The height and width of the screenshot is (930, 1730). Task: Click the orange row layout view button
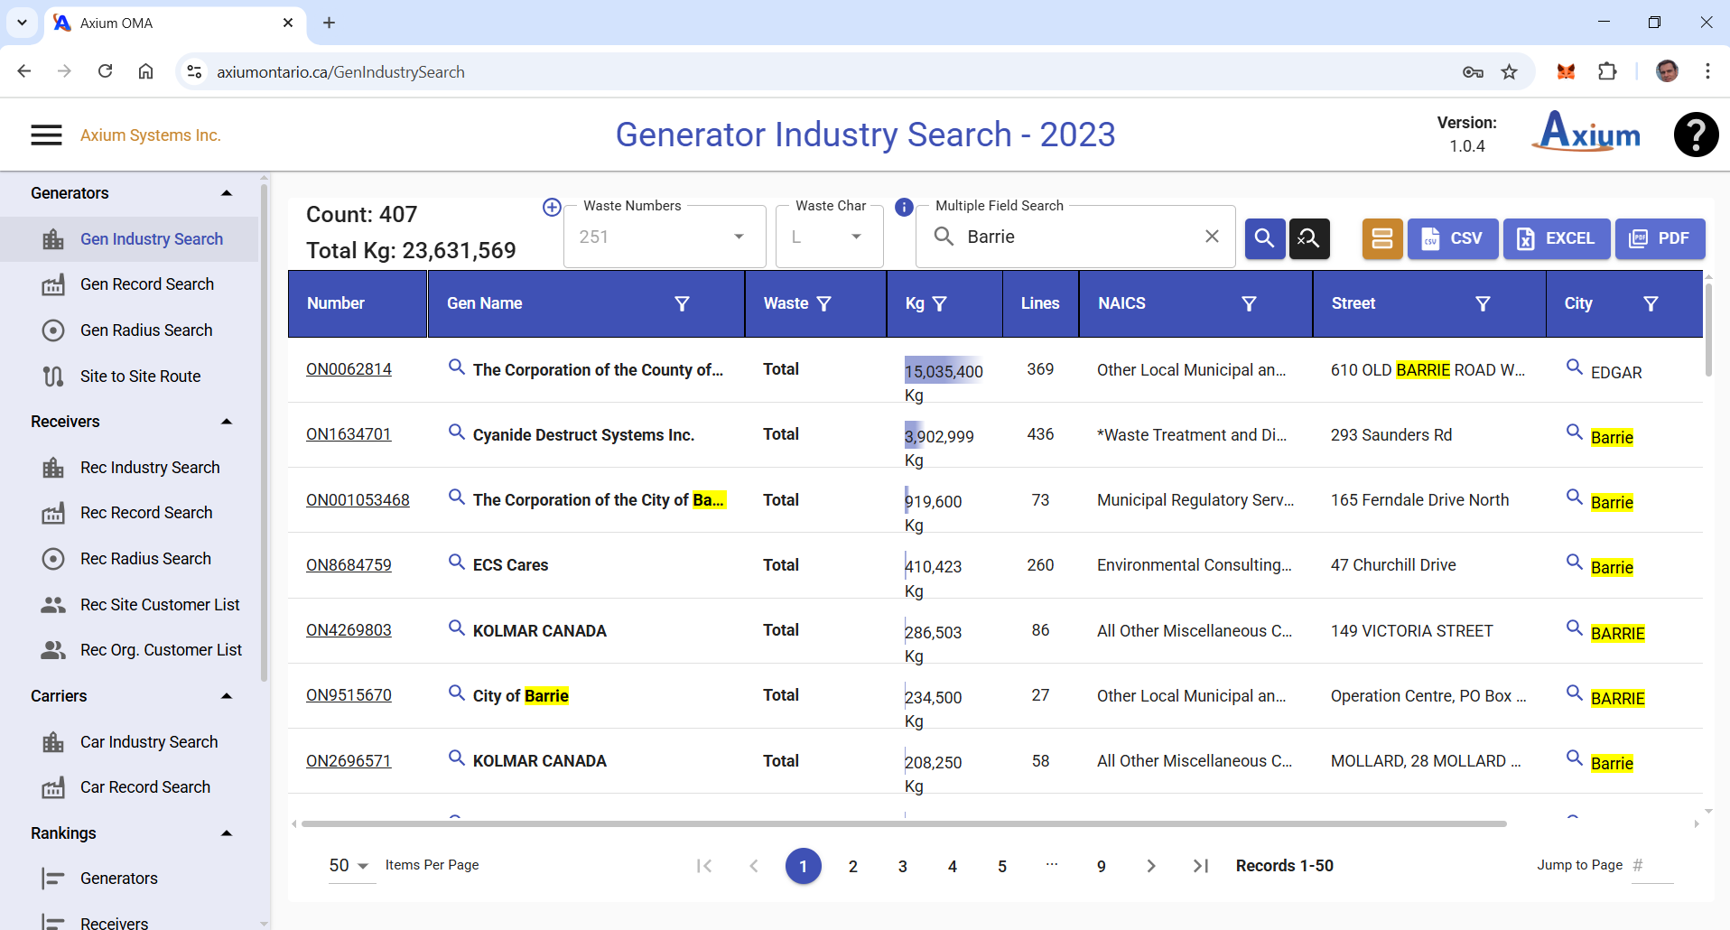tap(1381, 238)
